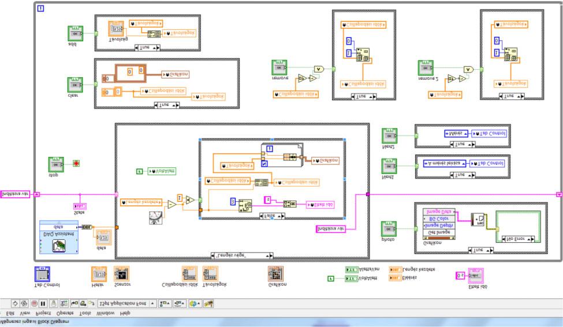
Task: Select the Eltelt ido terminal
Action: click(476, 276)
